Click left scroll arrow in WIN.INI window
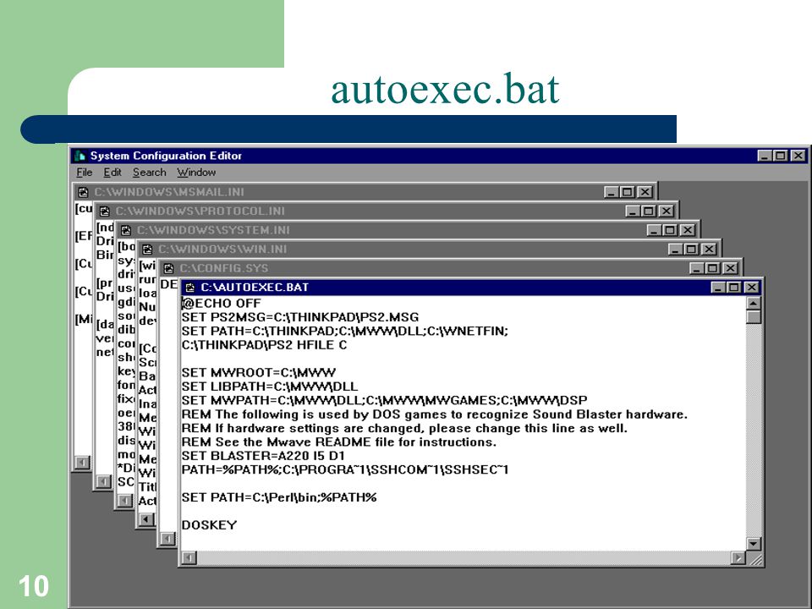The width and height of the screenshot is (812, 609). (x=146, y=519)
